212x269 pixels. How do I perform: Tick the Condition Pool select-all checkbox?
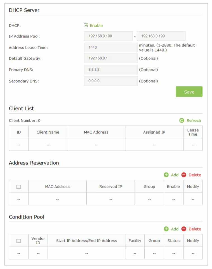click(x=18, y=241)
